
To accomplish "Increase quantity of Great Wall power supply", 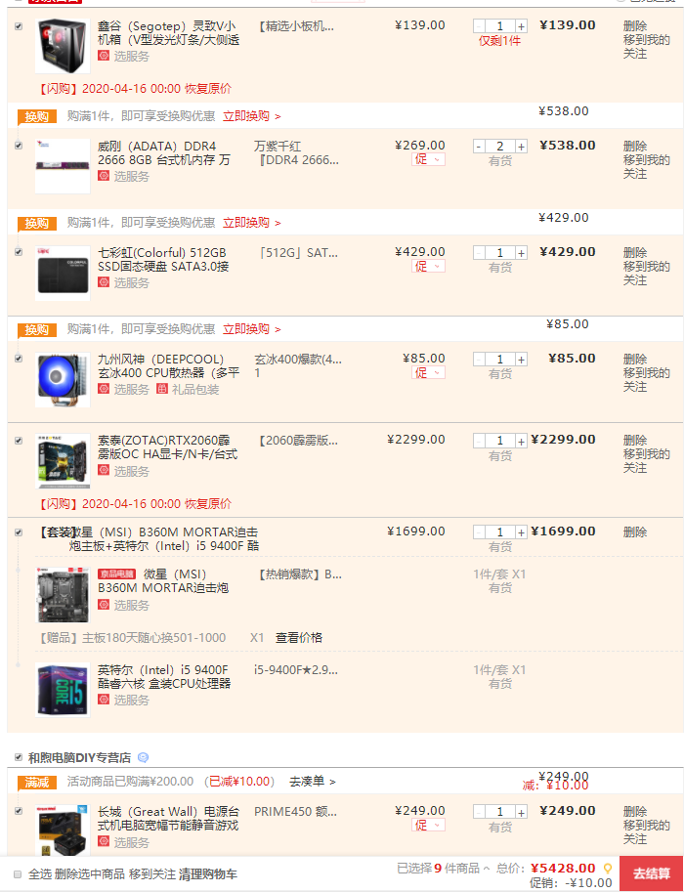I will click(x=521, y=812).
